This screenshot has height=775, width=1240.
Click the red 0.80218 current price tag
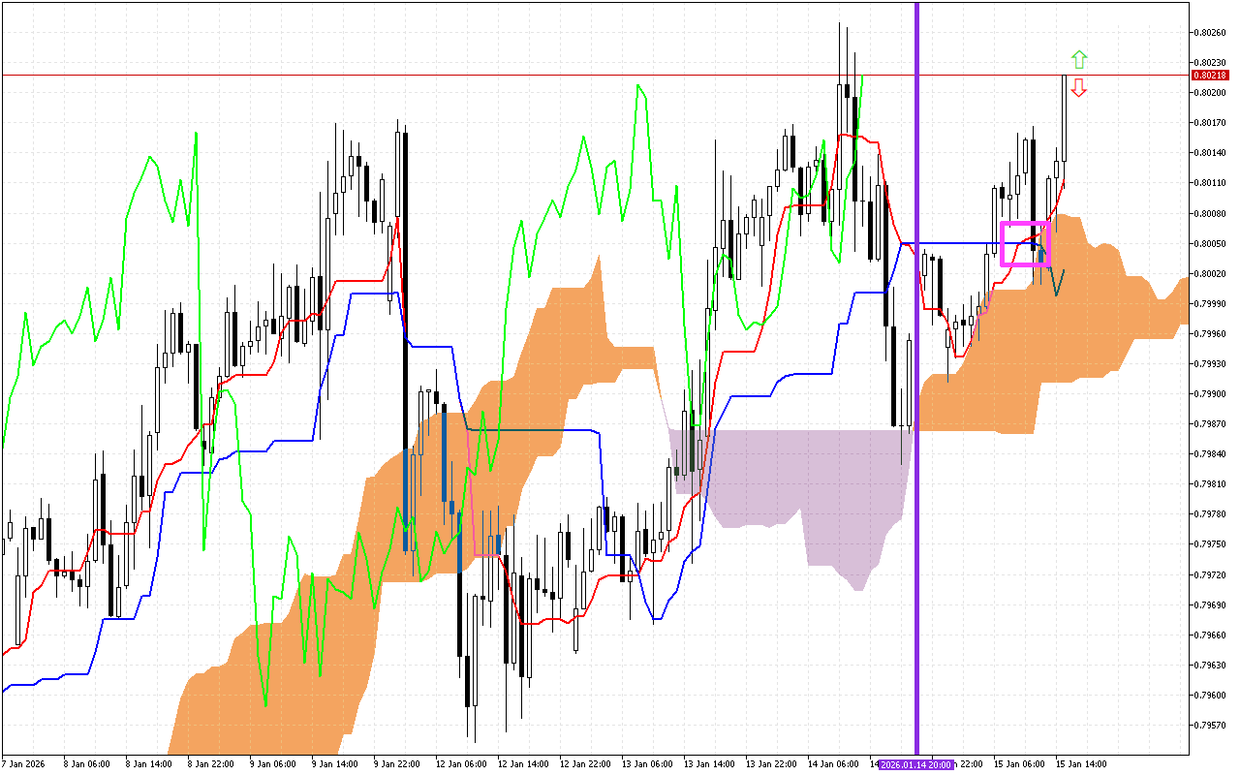(x=1209, y=75)
